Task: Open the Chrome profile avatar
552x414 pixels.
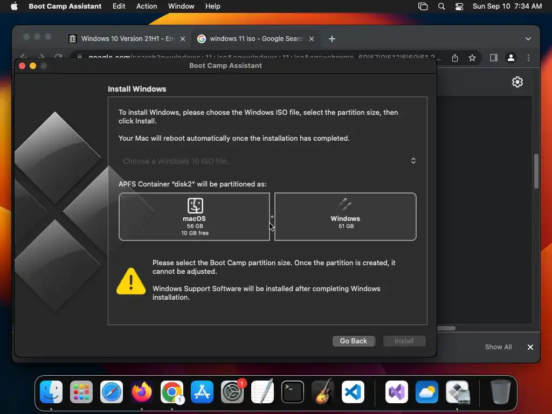Action: pos(511,58)
